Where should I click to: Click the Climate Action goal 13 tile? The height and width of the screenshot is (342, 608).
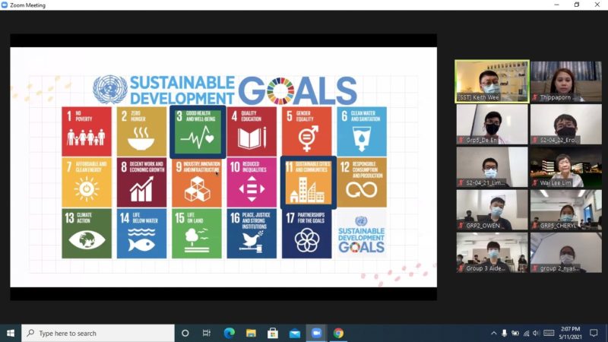[x=87, y=233]
